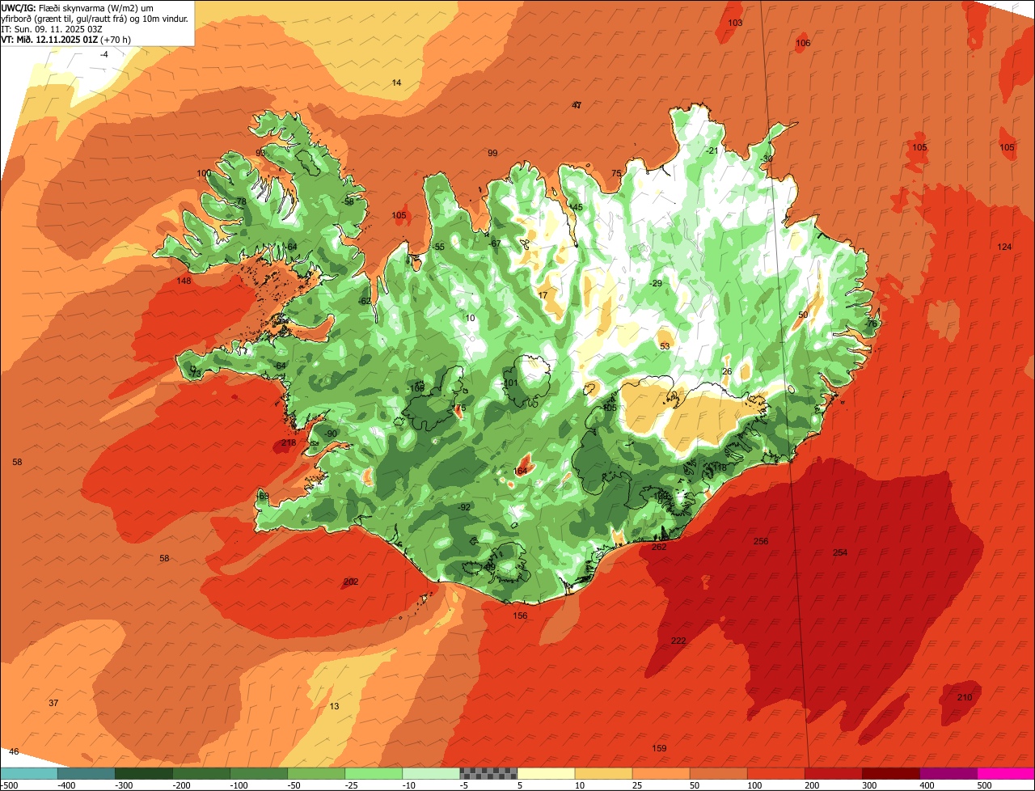This screenshot has height=791, width=1035.
Task: Click the '-21' value in the northeast
Action: pos(712,150)
